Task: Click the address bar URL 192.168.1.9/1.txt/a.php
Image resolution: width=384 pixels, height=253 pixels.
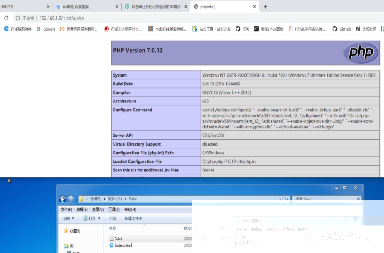Action: click(61, 18)
